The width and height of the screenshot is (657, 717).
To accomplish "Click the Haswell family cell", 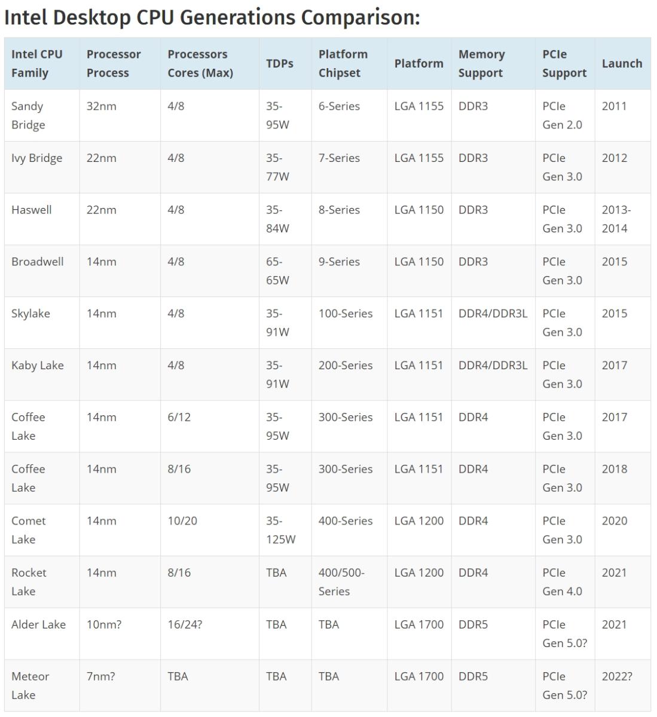I will click(32, 210).
